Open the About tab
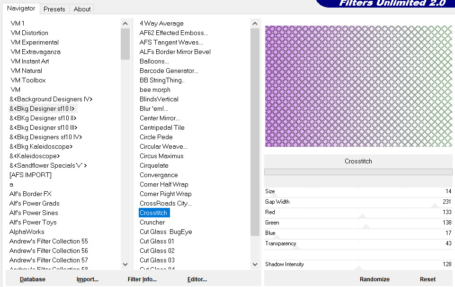This screenshot has width=455, height=287. tap(82, 9)
